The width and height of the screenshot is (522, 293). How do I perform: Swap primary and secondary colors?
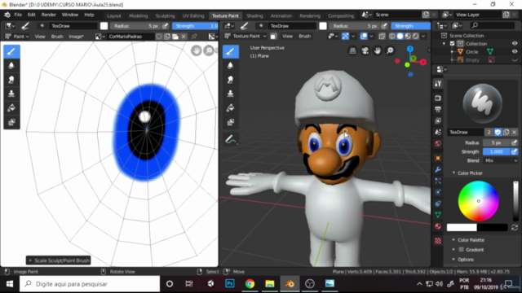coord(515,228)
